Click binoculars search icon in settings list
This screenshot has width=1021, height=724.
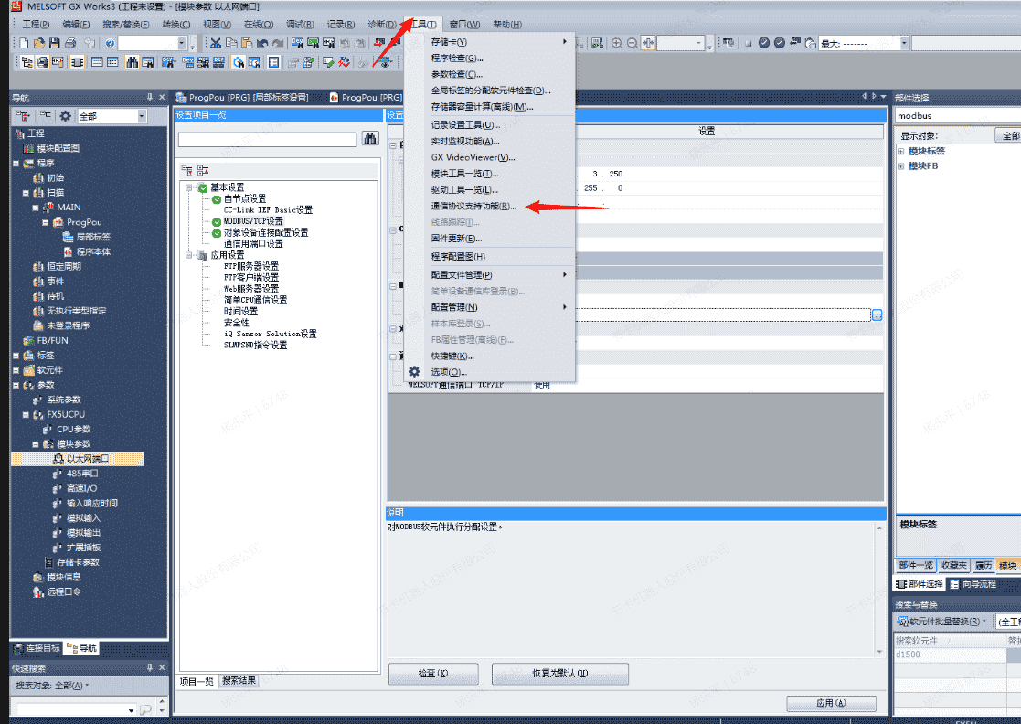370,139
